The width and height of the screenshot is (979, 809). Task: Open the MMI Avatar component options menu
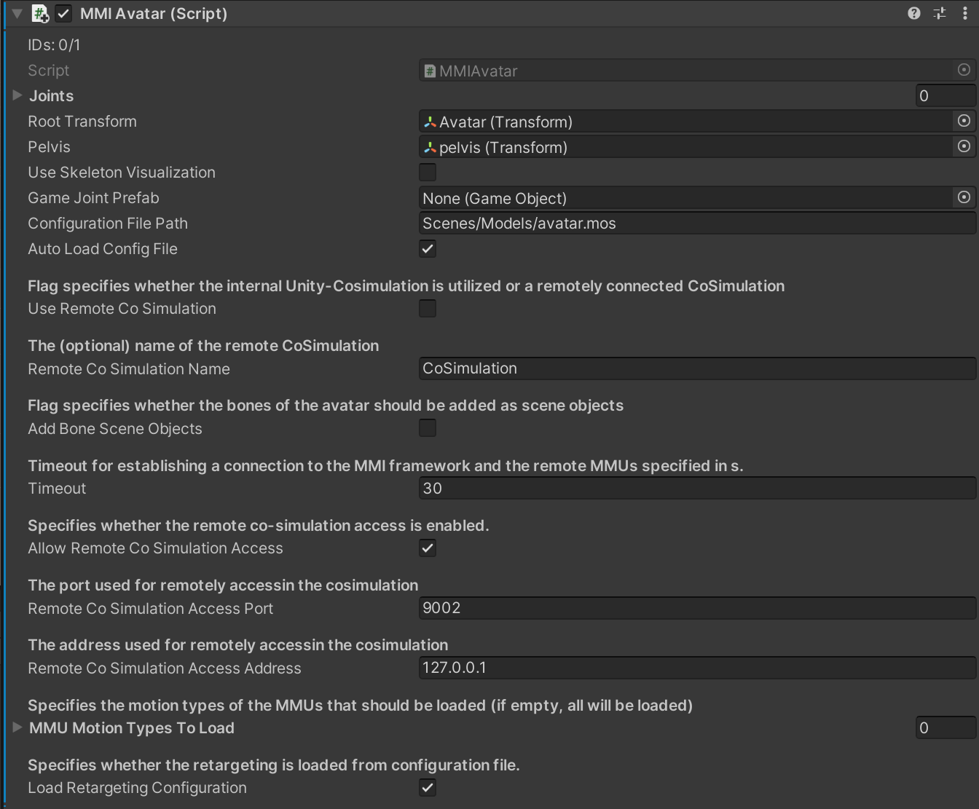[x=965, y=13]
